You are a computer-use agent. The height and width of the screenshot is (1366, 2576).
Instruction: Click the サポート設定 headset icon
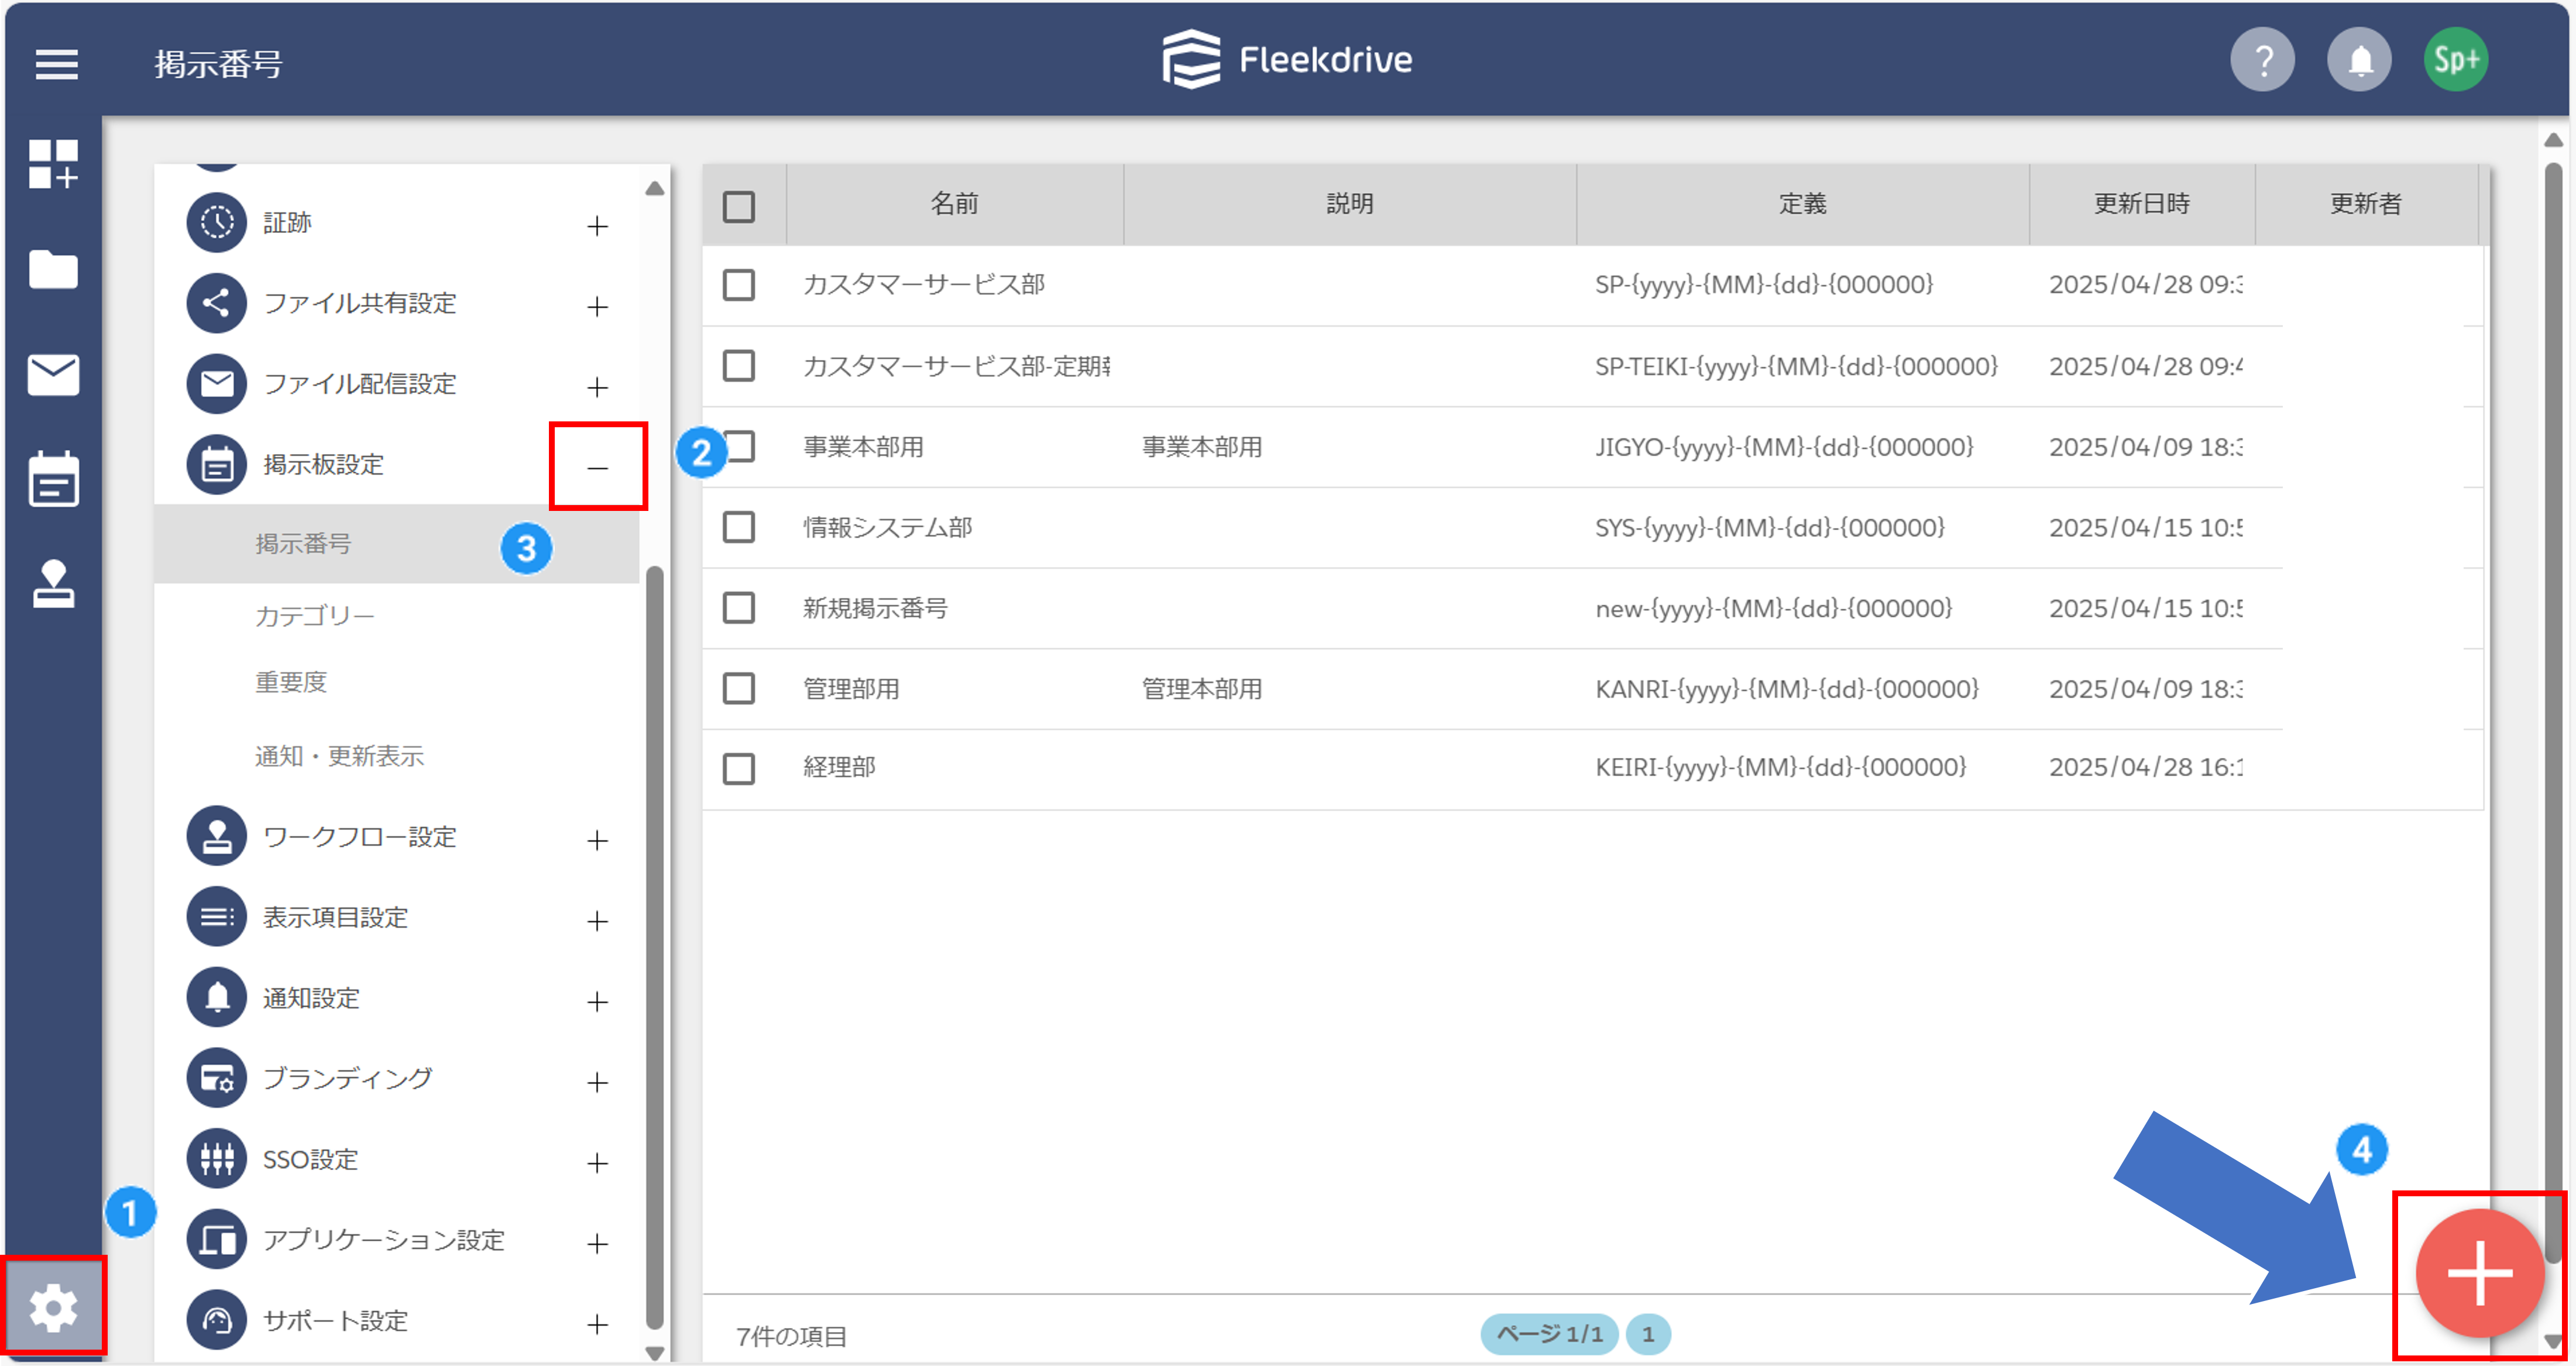pyautogui.click(x=217, y=1321)
